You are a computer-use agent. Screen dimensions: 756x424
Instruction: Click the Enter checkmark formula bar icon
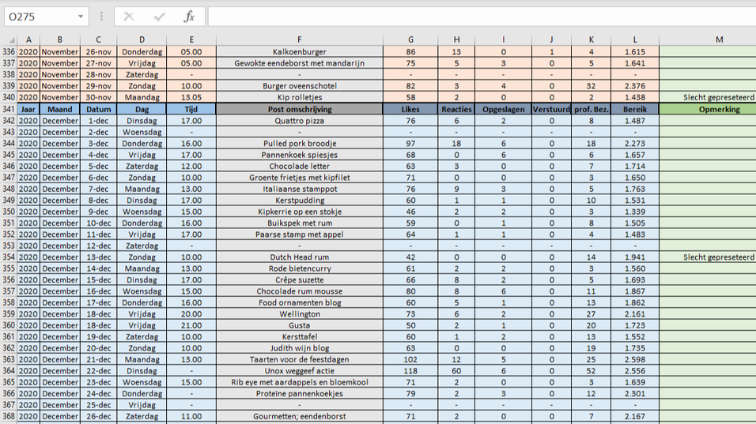pyautogui.click(x=159, y=17)
